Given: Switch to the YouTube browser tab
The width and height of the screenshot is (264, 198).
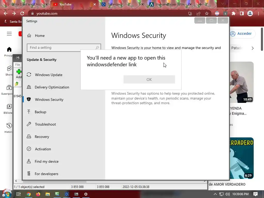Looking at the screenshot, I should point(72,4).
